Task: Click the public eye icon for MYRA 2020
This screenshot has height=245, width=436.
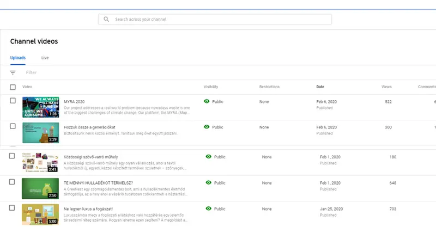Action: (207, 101)
